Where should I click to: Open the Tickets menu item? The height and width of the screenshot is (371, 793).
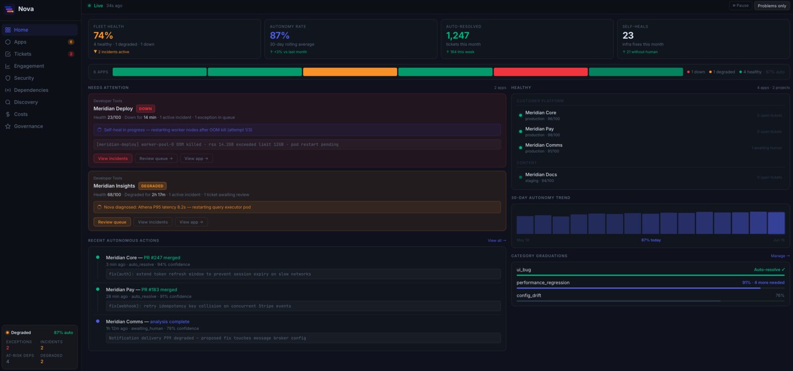(x=40, y=54)
